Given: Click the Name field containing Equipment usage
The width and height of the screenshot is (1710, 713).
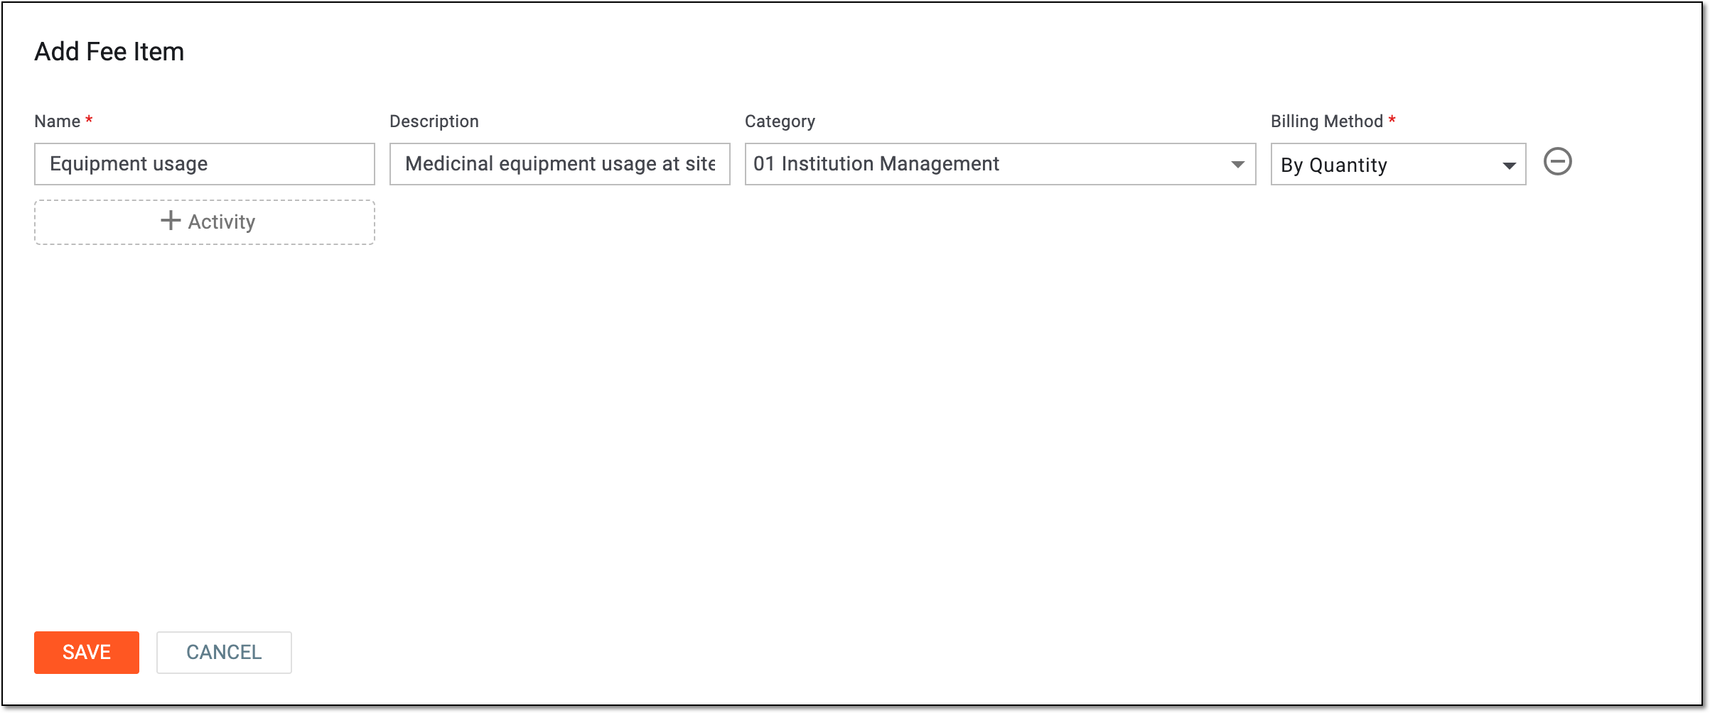Looking at the screenshot, I should 205,164.
